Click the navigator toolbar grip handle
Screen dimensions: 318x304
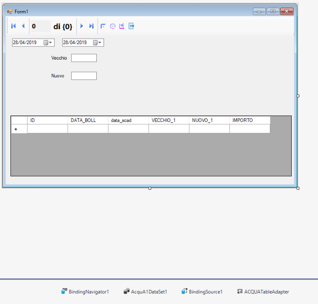(x=8, y=26)
